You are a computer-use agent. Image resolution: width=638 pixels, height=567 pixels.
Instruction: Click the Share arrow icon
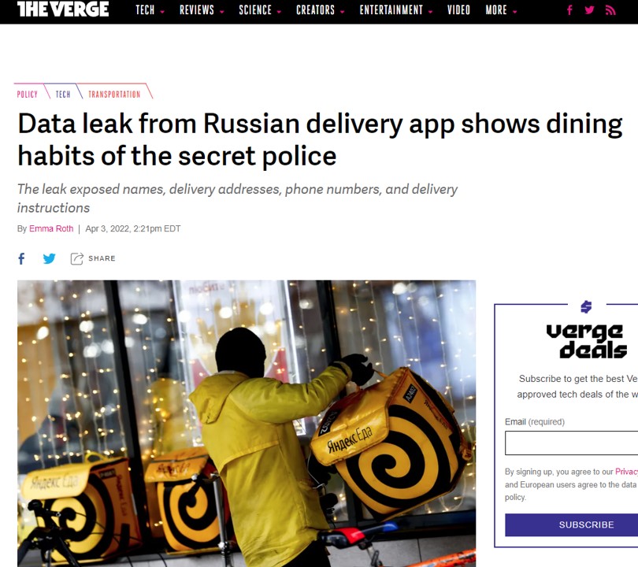[77, 258]
